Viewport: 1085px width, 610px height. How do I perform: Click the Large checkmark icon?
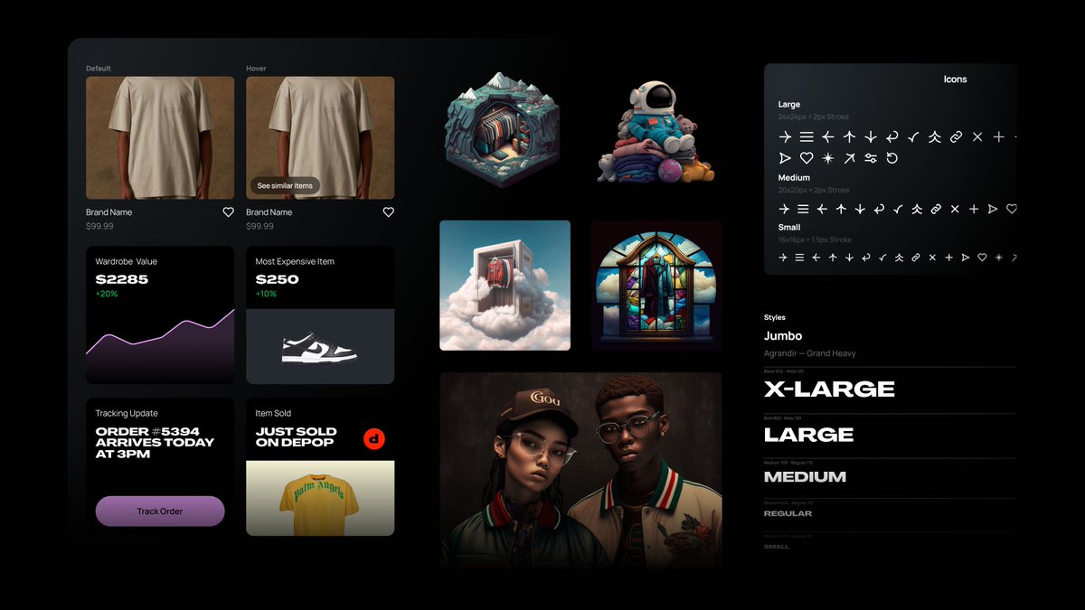coord(913,137)
